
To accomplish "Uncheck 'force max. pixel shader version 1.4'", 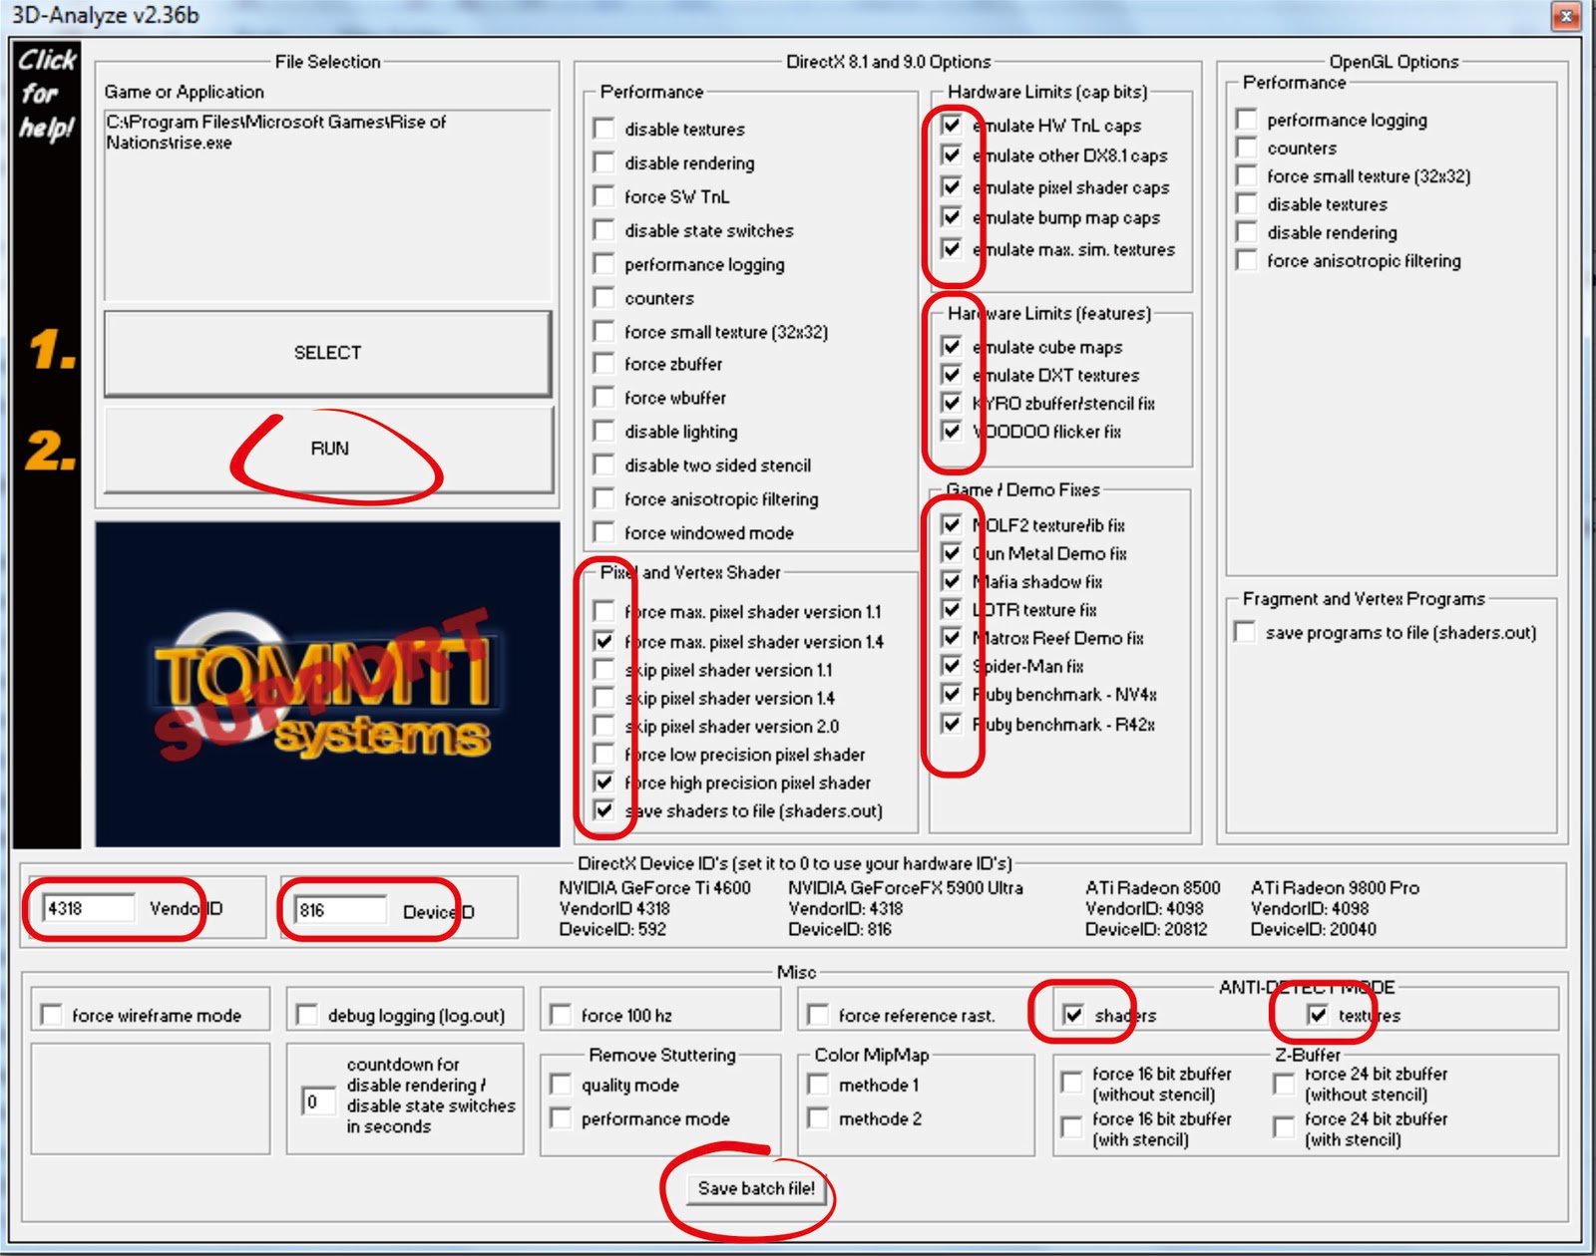I will 602,642.
